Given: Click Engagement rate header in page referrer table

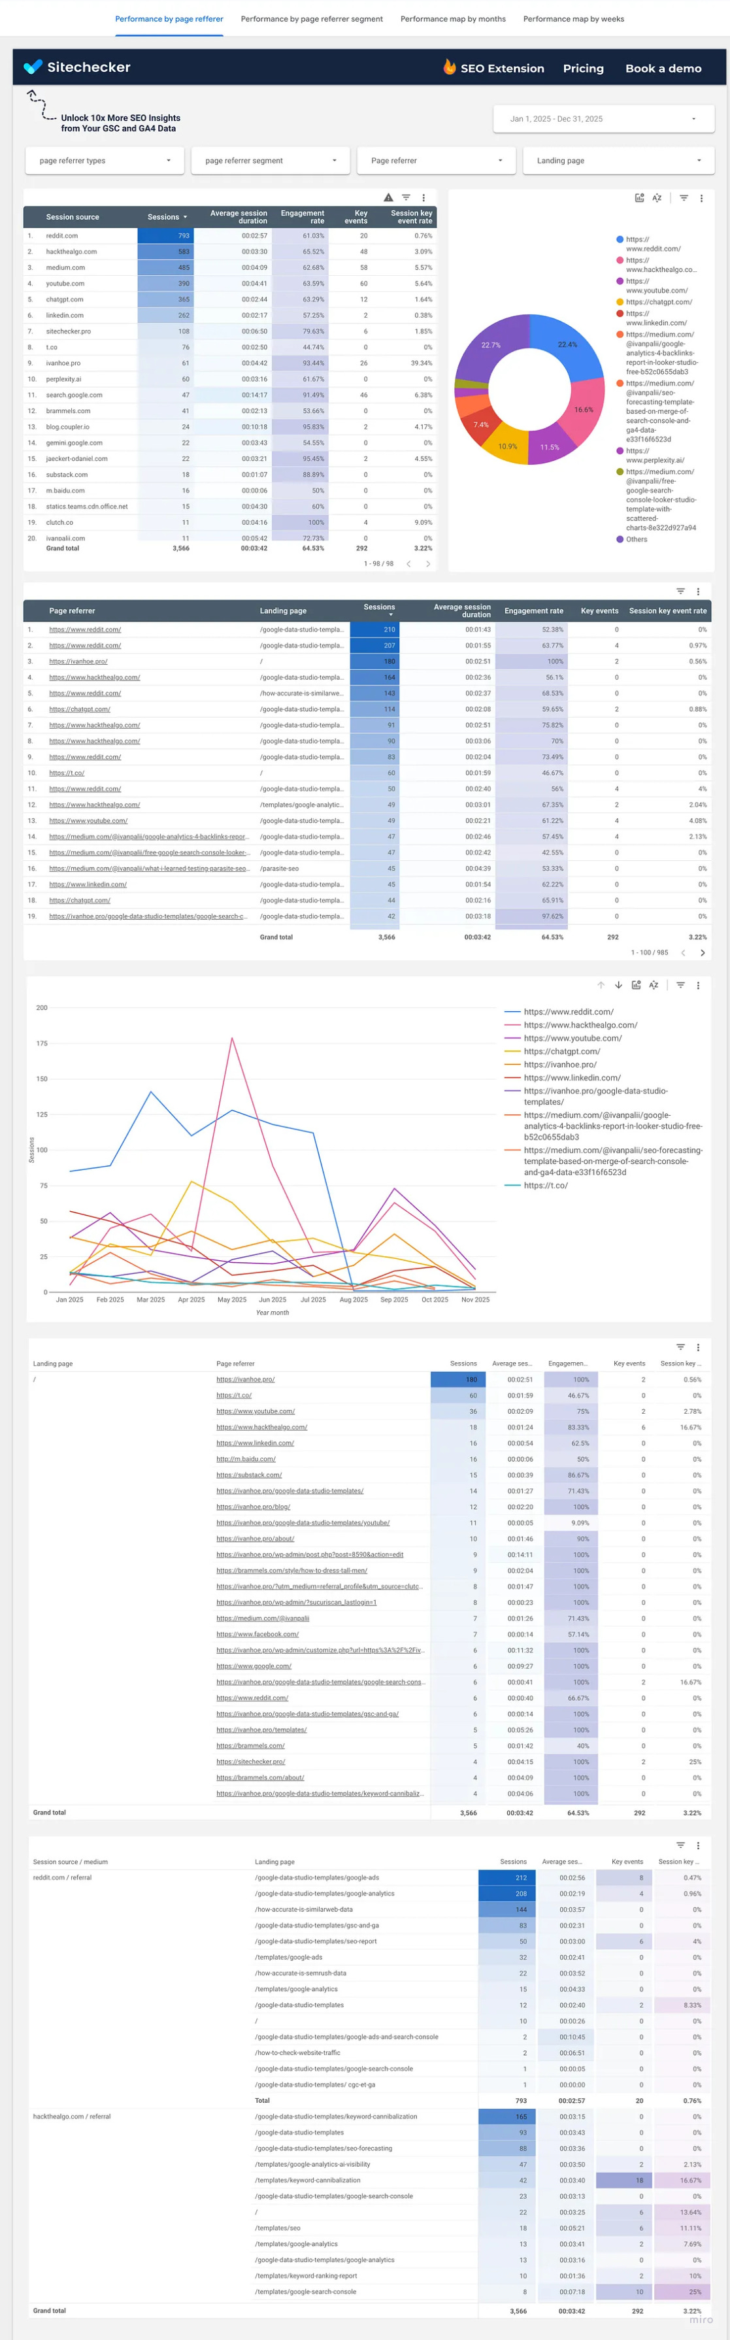Looking at the screenshot, I should (534, 611).
